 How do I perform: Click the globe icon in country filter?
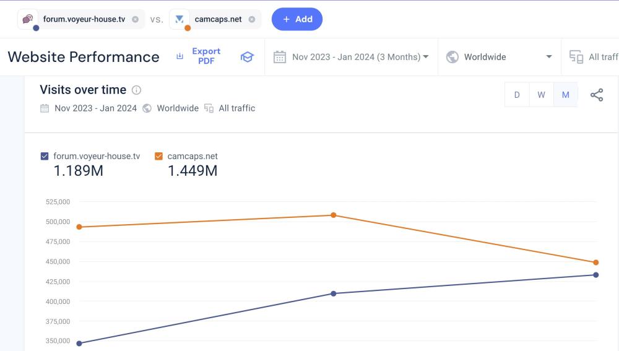click(x=452, y=57)
